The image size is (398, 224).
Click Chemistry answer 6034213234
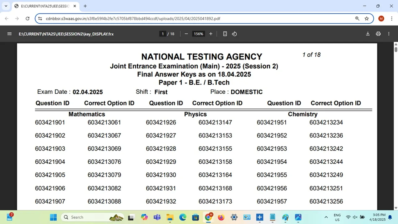pos(326,123)
